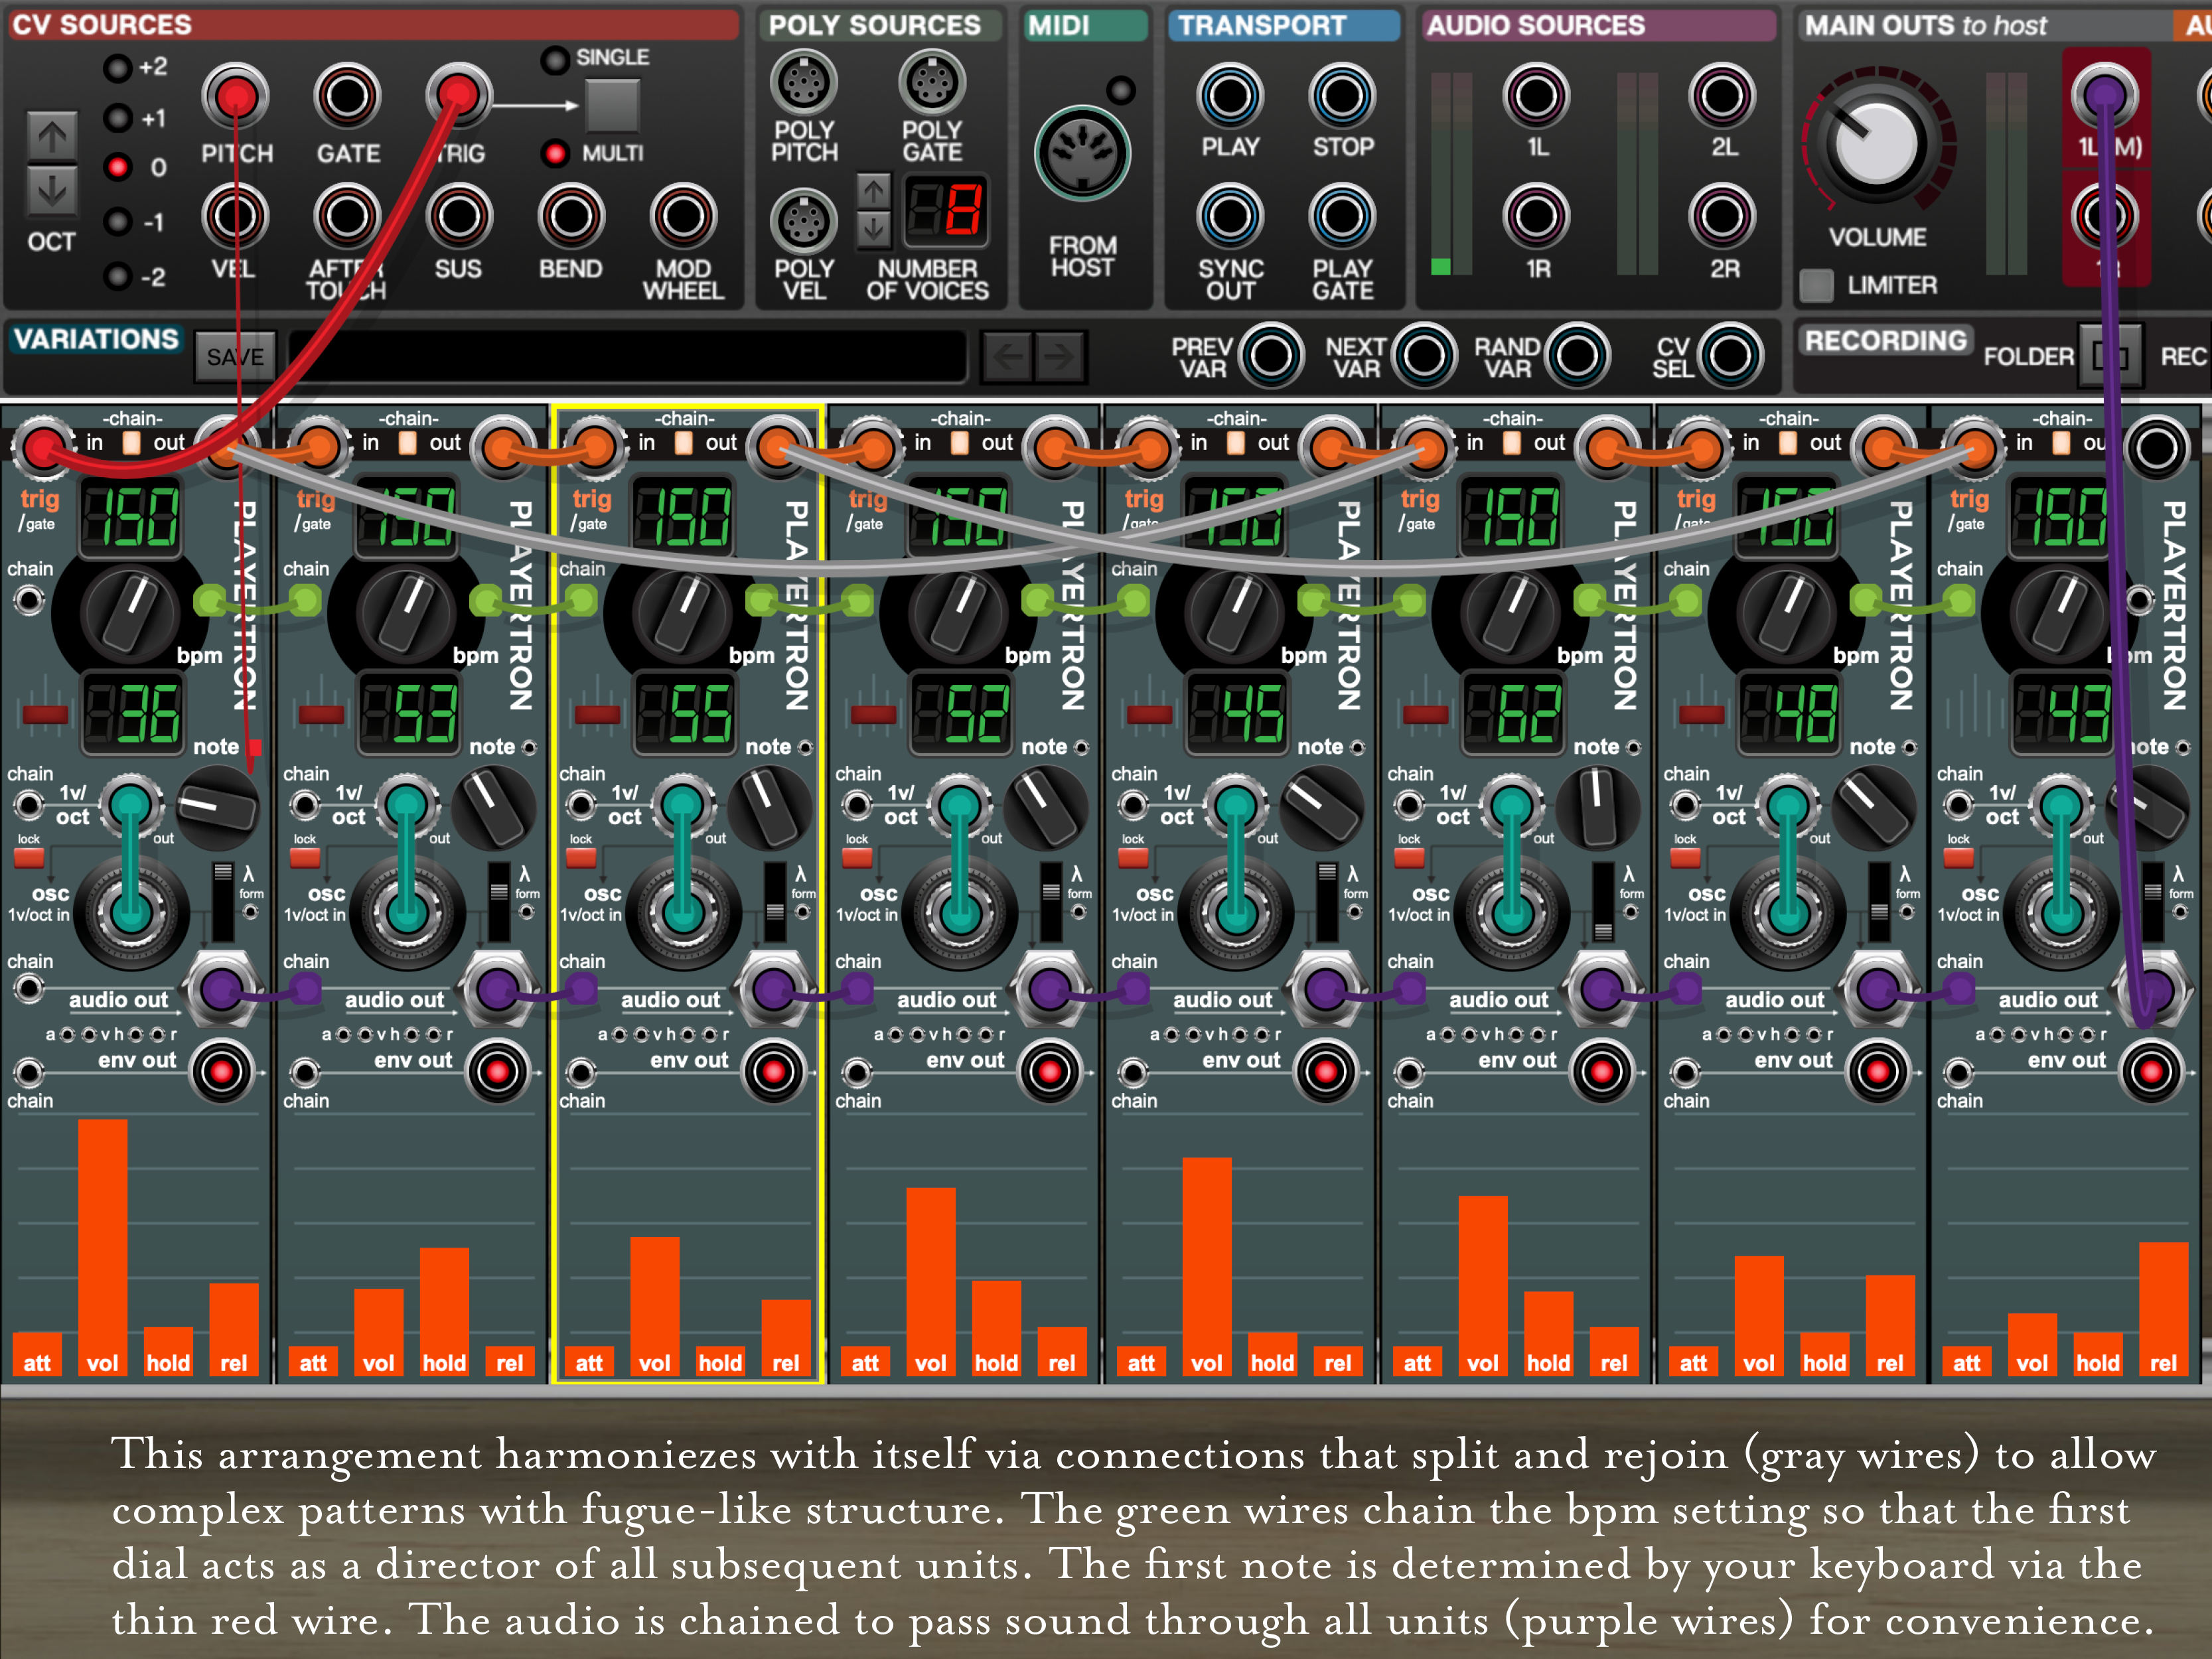The height and width of the screenshot is (1659, 2212).
Task: Click the audio source 2R jack
Action: click(x=1722, y=217)
